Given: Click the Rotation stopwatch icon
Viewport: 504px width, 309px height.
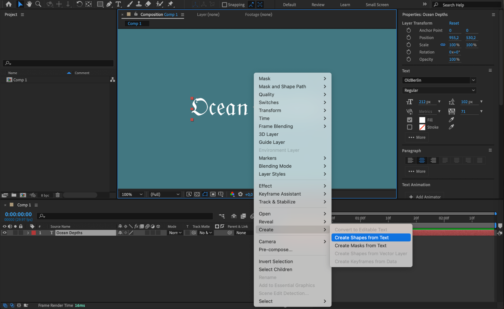Looking at the screenshot, I should pyautogui.click(x=409, y=52).
